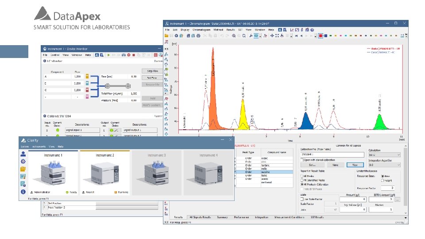Click the Response Factor input field
This screenshot has height=239, width=425.
(388, 188)
